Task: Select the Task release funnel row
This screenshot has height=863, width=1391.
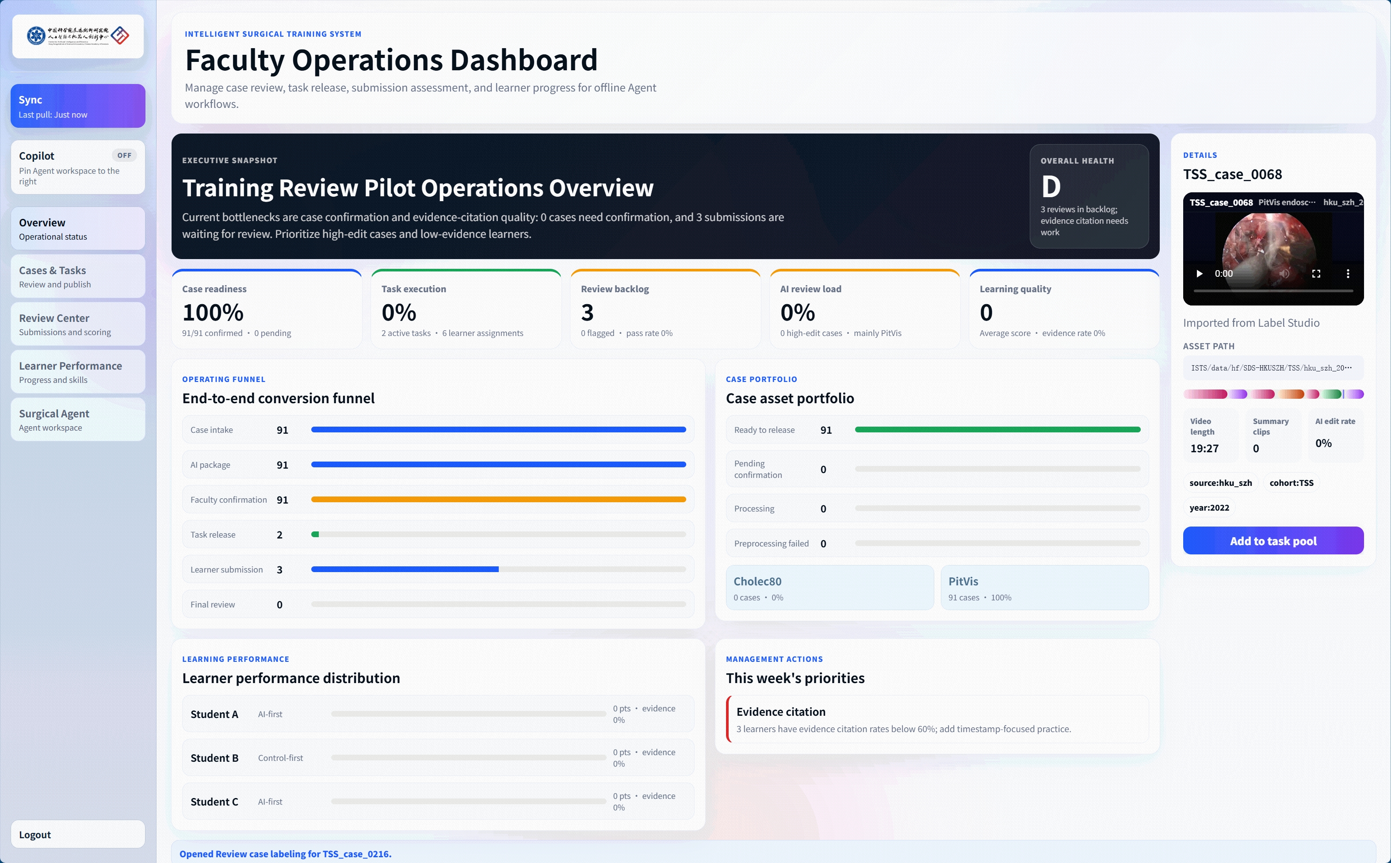Action: (x=438, y=534)
